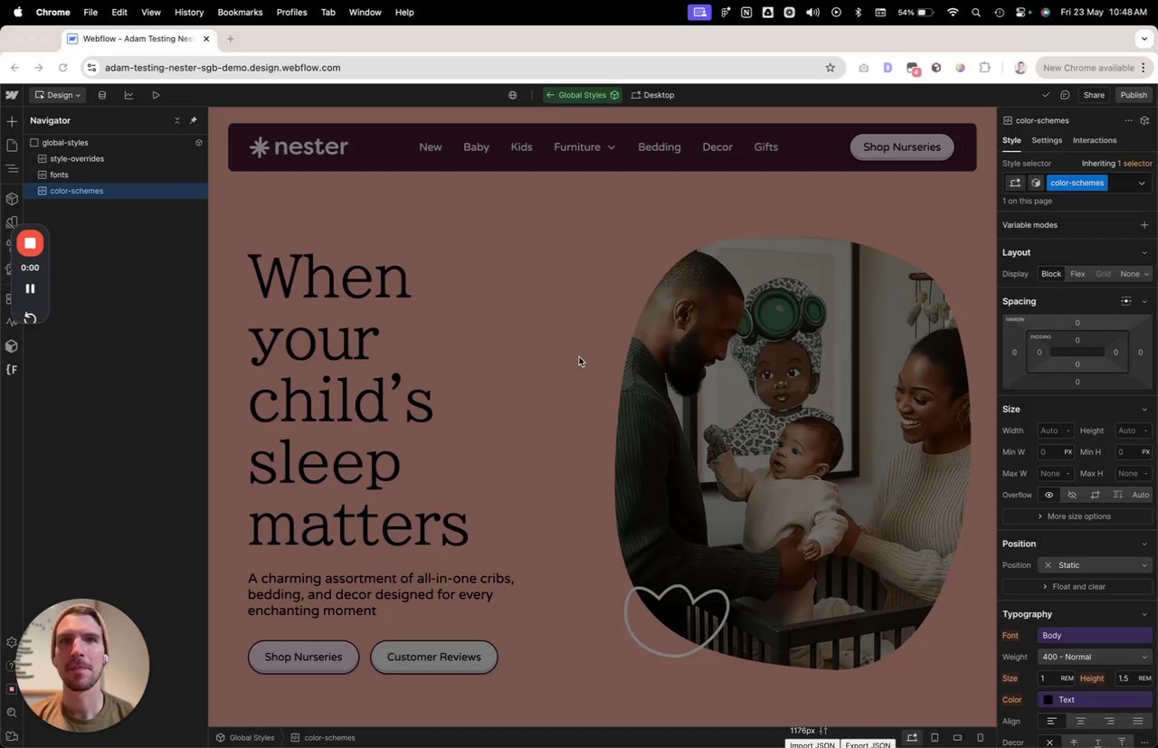Pin the Navigator panel
The width and height of the screenshot is (1158, 748).
pos(193,120)
